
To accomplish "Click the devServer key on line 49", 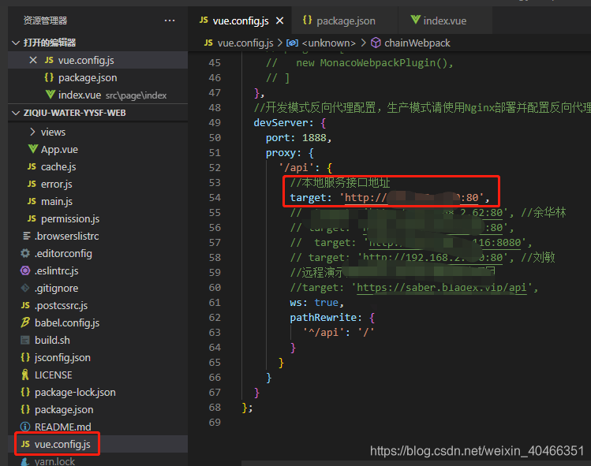I will (x=281, y=123).
